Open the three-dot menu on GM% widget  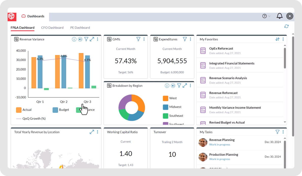(144, 39)
